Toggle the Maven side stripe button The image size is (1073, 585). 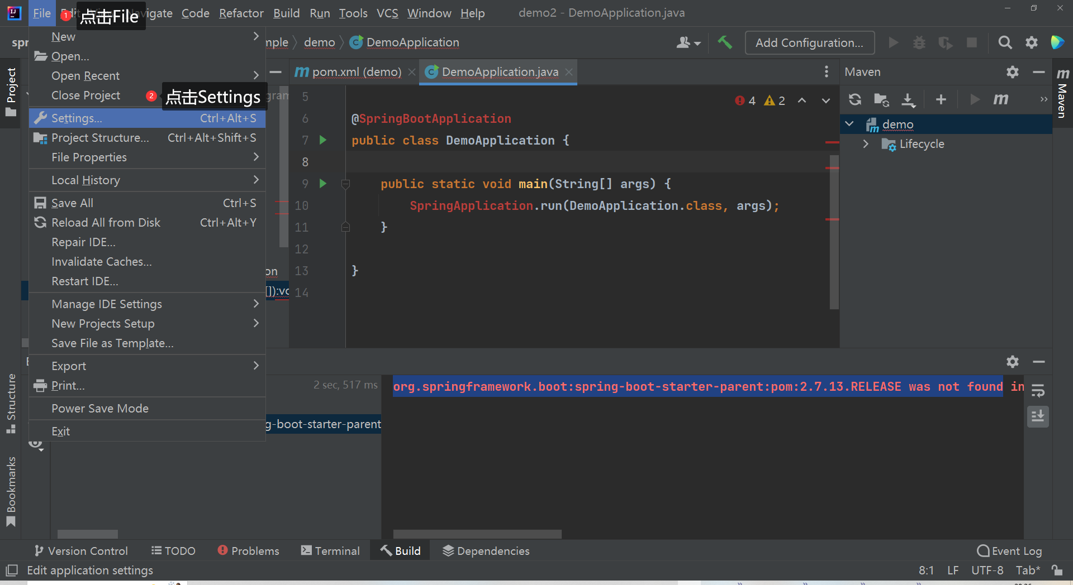click(x=1062, y=93)
